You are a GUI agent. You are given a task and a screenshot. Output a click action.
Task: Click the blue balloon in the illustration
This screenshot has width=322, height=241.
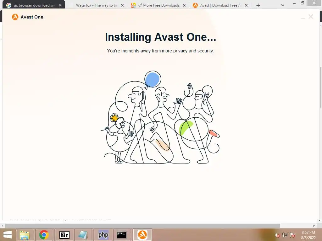click(x=153, y=79)
